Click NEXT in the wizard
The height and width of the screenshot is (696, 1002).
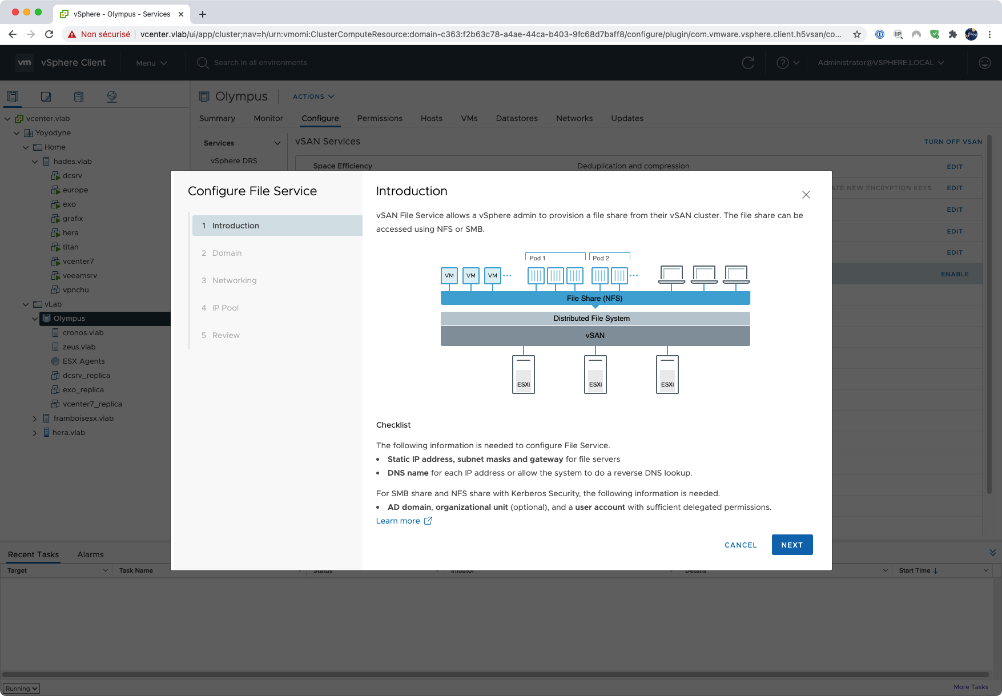click(791, 545)
